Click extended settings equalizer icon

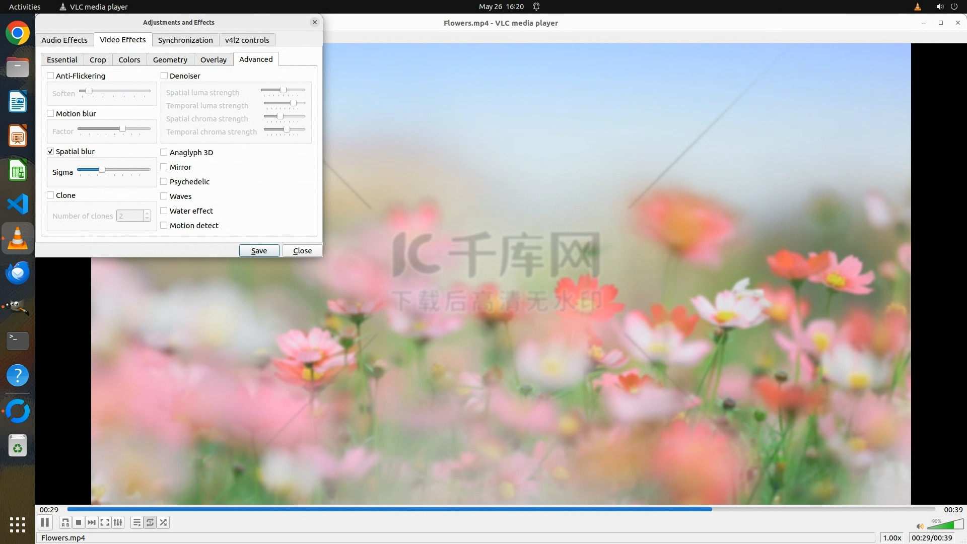pos(118,522)
